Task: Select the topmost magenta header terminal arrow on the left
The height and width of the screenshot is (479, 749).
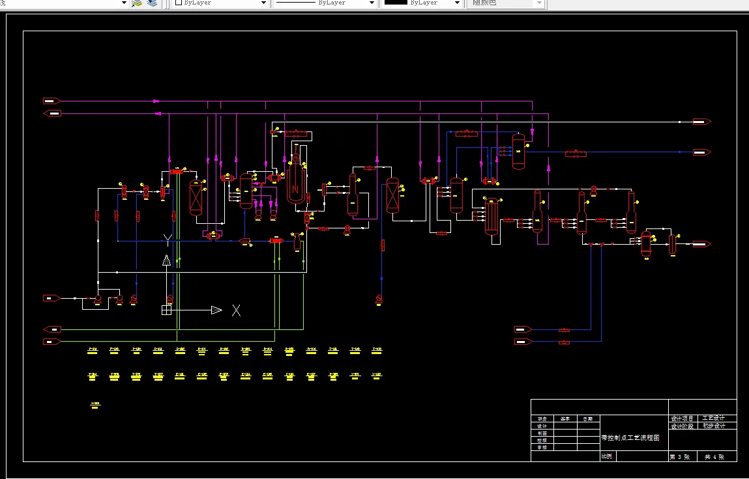Action: [52, 101]
